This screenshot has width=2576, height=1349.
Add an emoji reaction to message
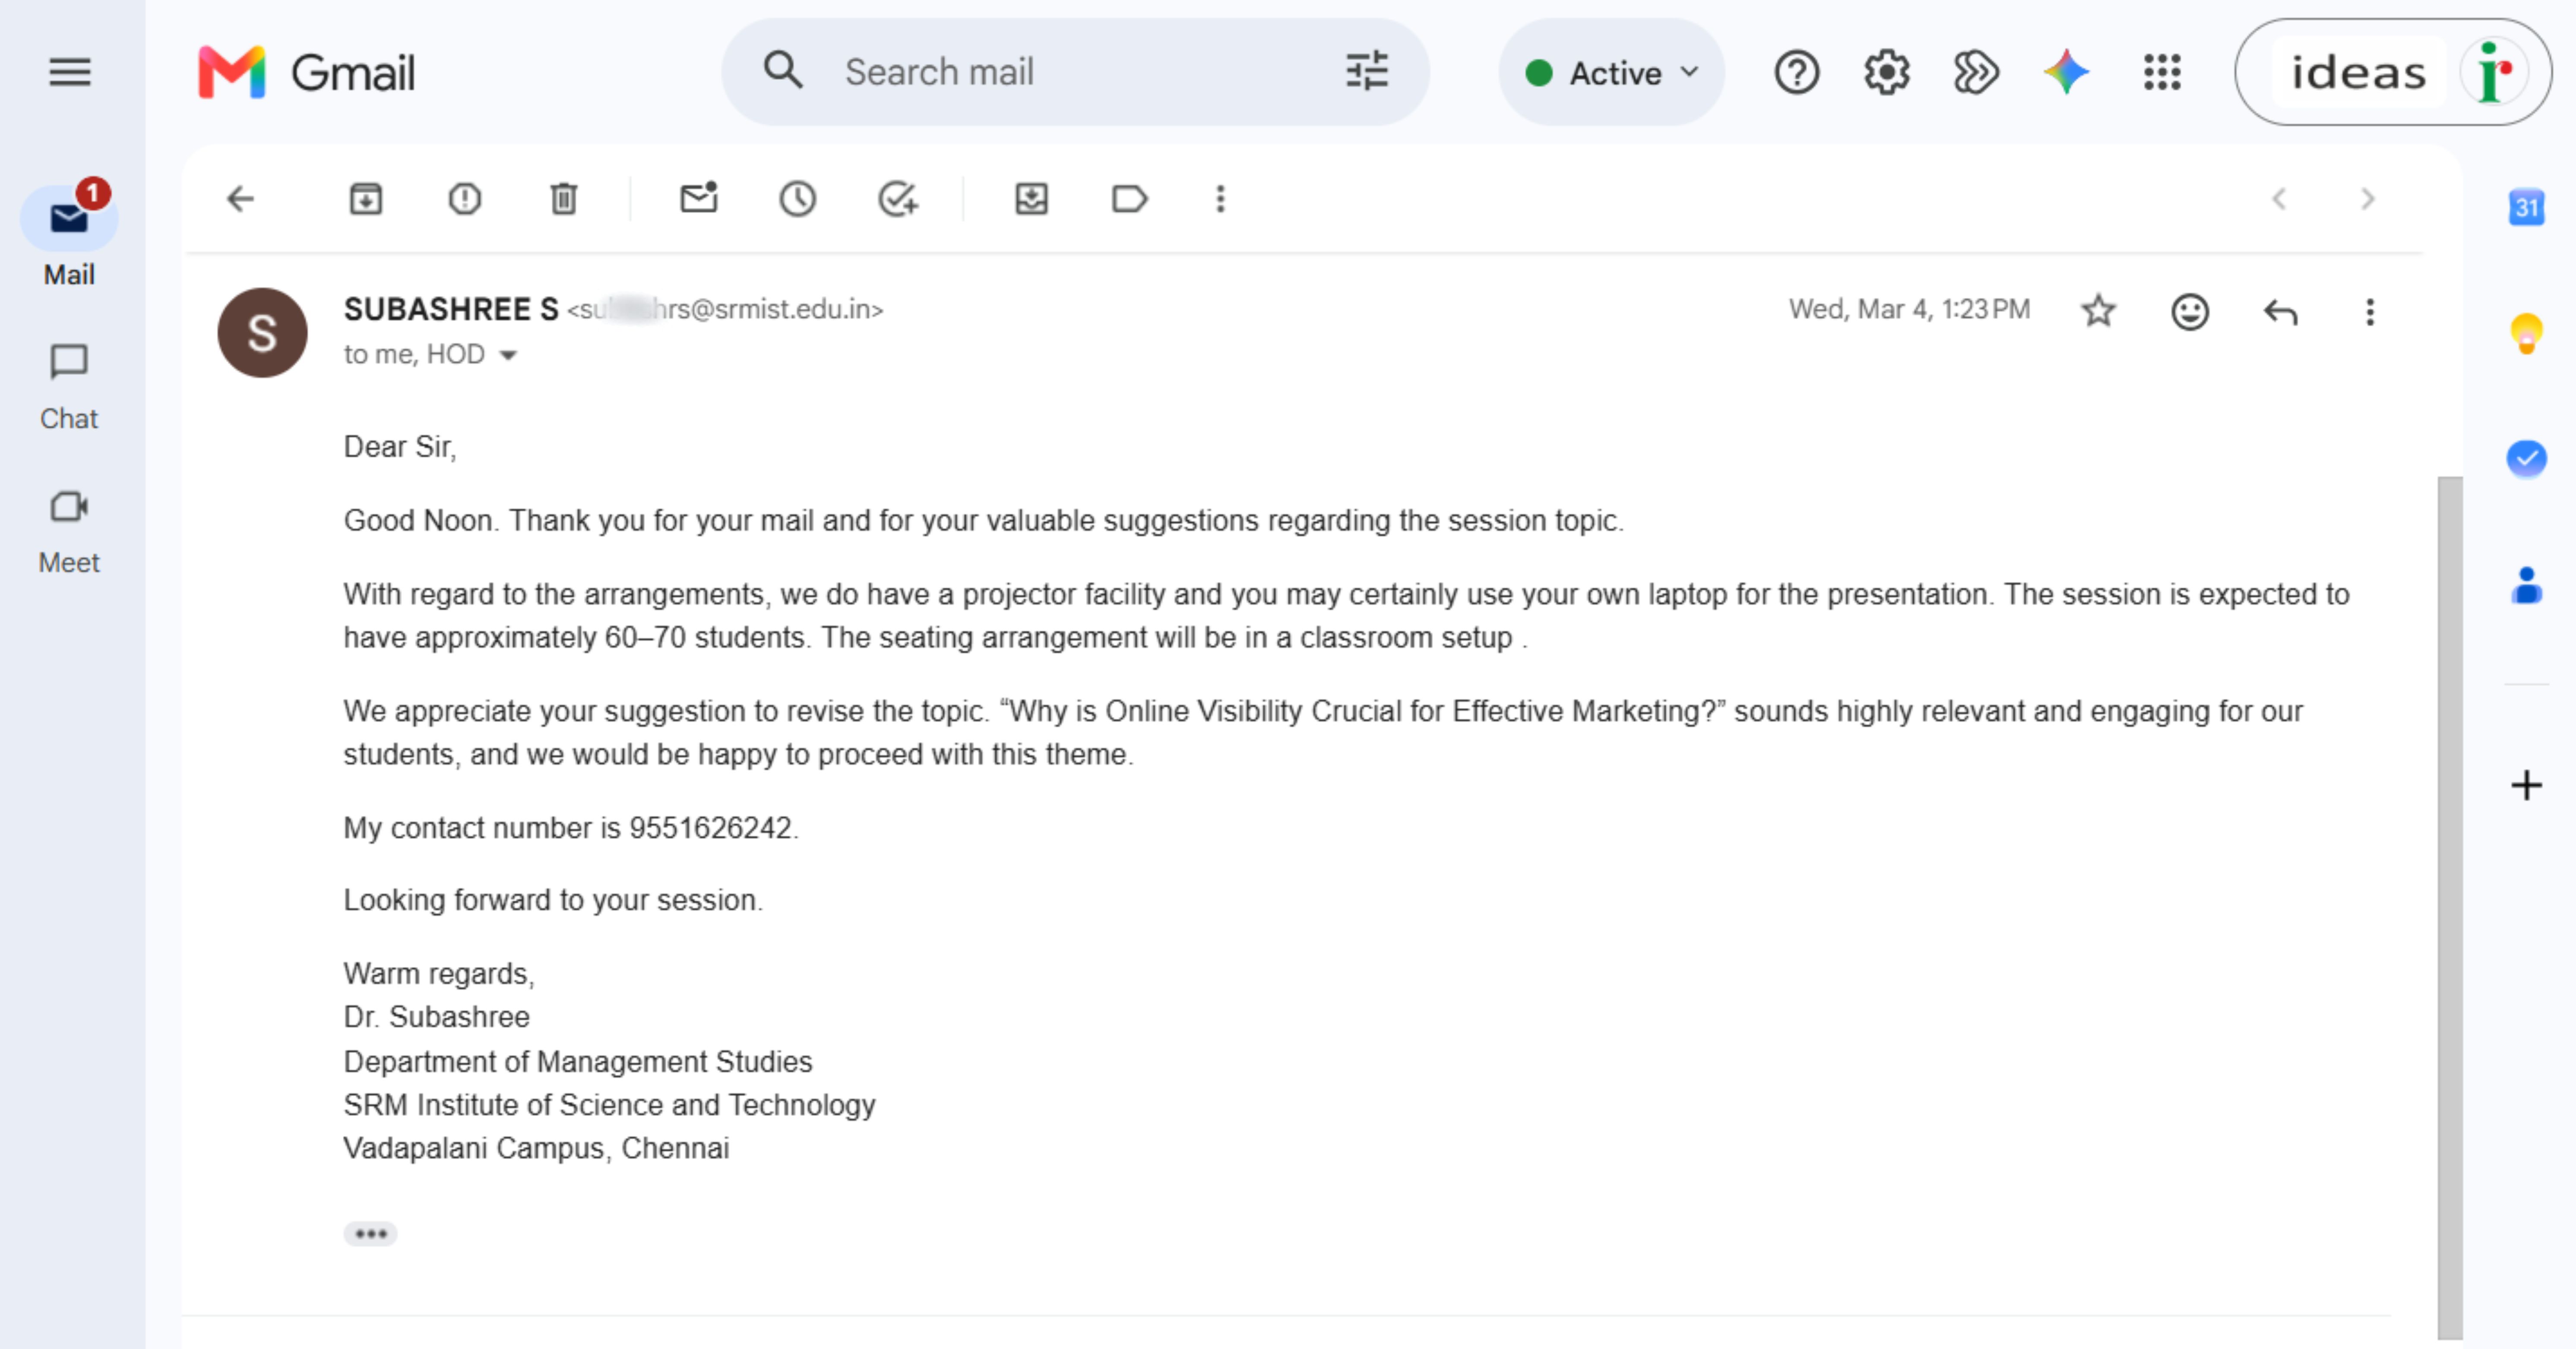tap(2189, 312)
